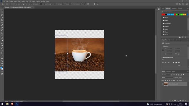The width and height of the screenshot is (189, 106).
Task: Go to Home screen icon
Action: [3, 4]
